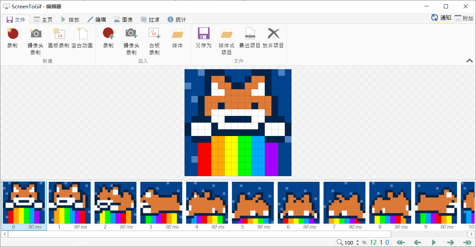The width and height of the screenshot is (476, 247).
Task: Open 附加 extras panel
Action: coord(464,18)
